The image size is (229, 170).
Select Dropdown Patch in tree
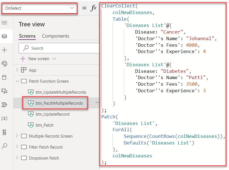(44, 158)
